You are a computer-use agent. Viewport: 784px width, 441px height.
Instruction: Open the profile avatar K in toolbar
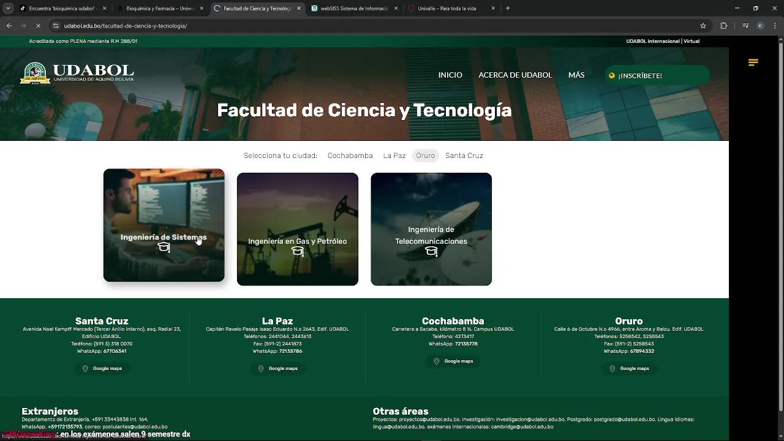760,26
